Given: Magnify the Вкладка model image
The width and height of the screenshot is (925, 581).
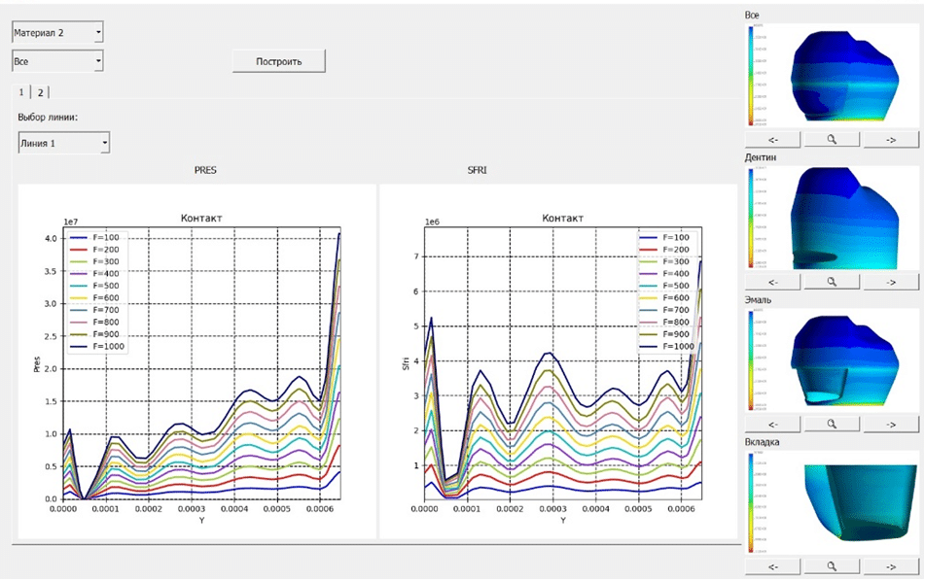Looking at the screenshot, I should pos(832,566).
